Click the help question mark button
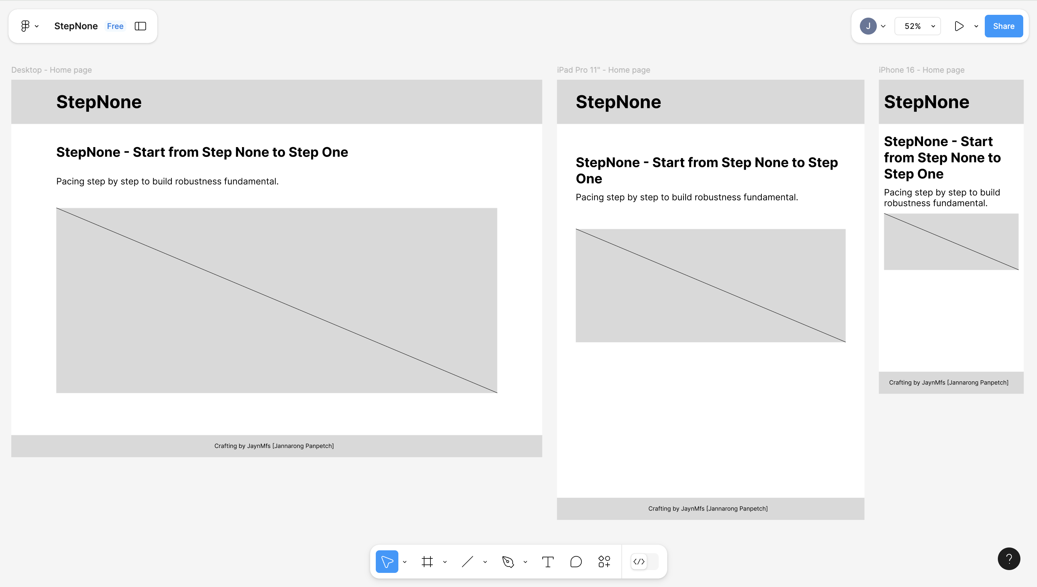The width and height of the screenshot is (1037, 587). [1009, 558]
